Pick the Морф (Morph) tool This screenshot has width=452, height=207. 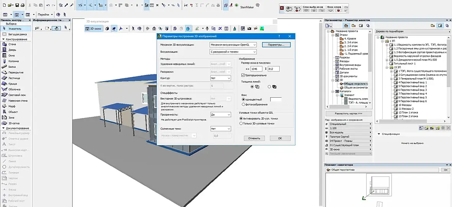click(12, 106)
